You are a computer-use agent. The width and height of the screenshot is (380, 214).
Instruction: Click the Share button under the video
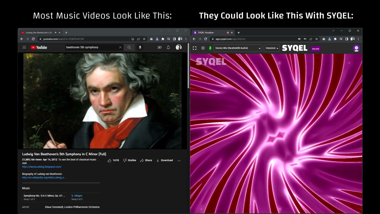[x=146, y=160]
